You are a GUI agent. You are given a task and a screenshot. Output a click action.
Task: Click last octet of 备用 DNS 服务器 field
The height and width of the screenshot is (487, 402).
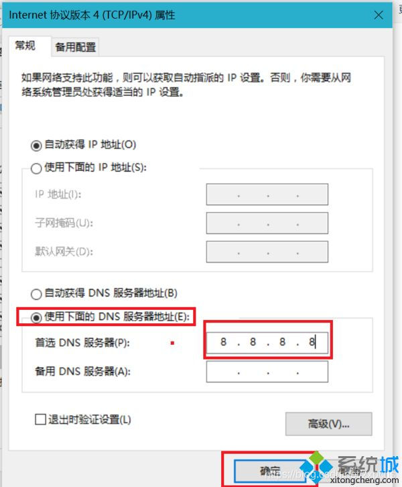coord(312,372)
